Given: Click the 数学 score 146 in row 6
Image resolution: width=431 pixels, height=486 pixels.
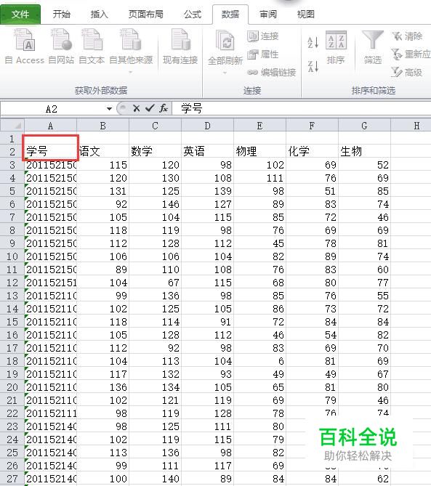Looking at the screenshot, I should tap(155, 204).
